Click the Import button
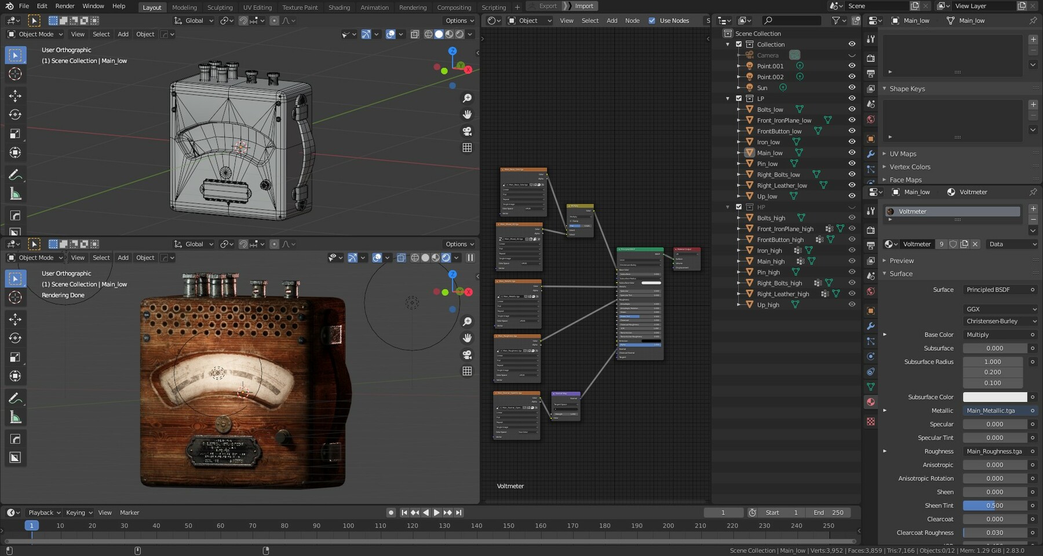This screenshot has width=1043, height=556. [x=584, y=6]
